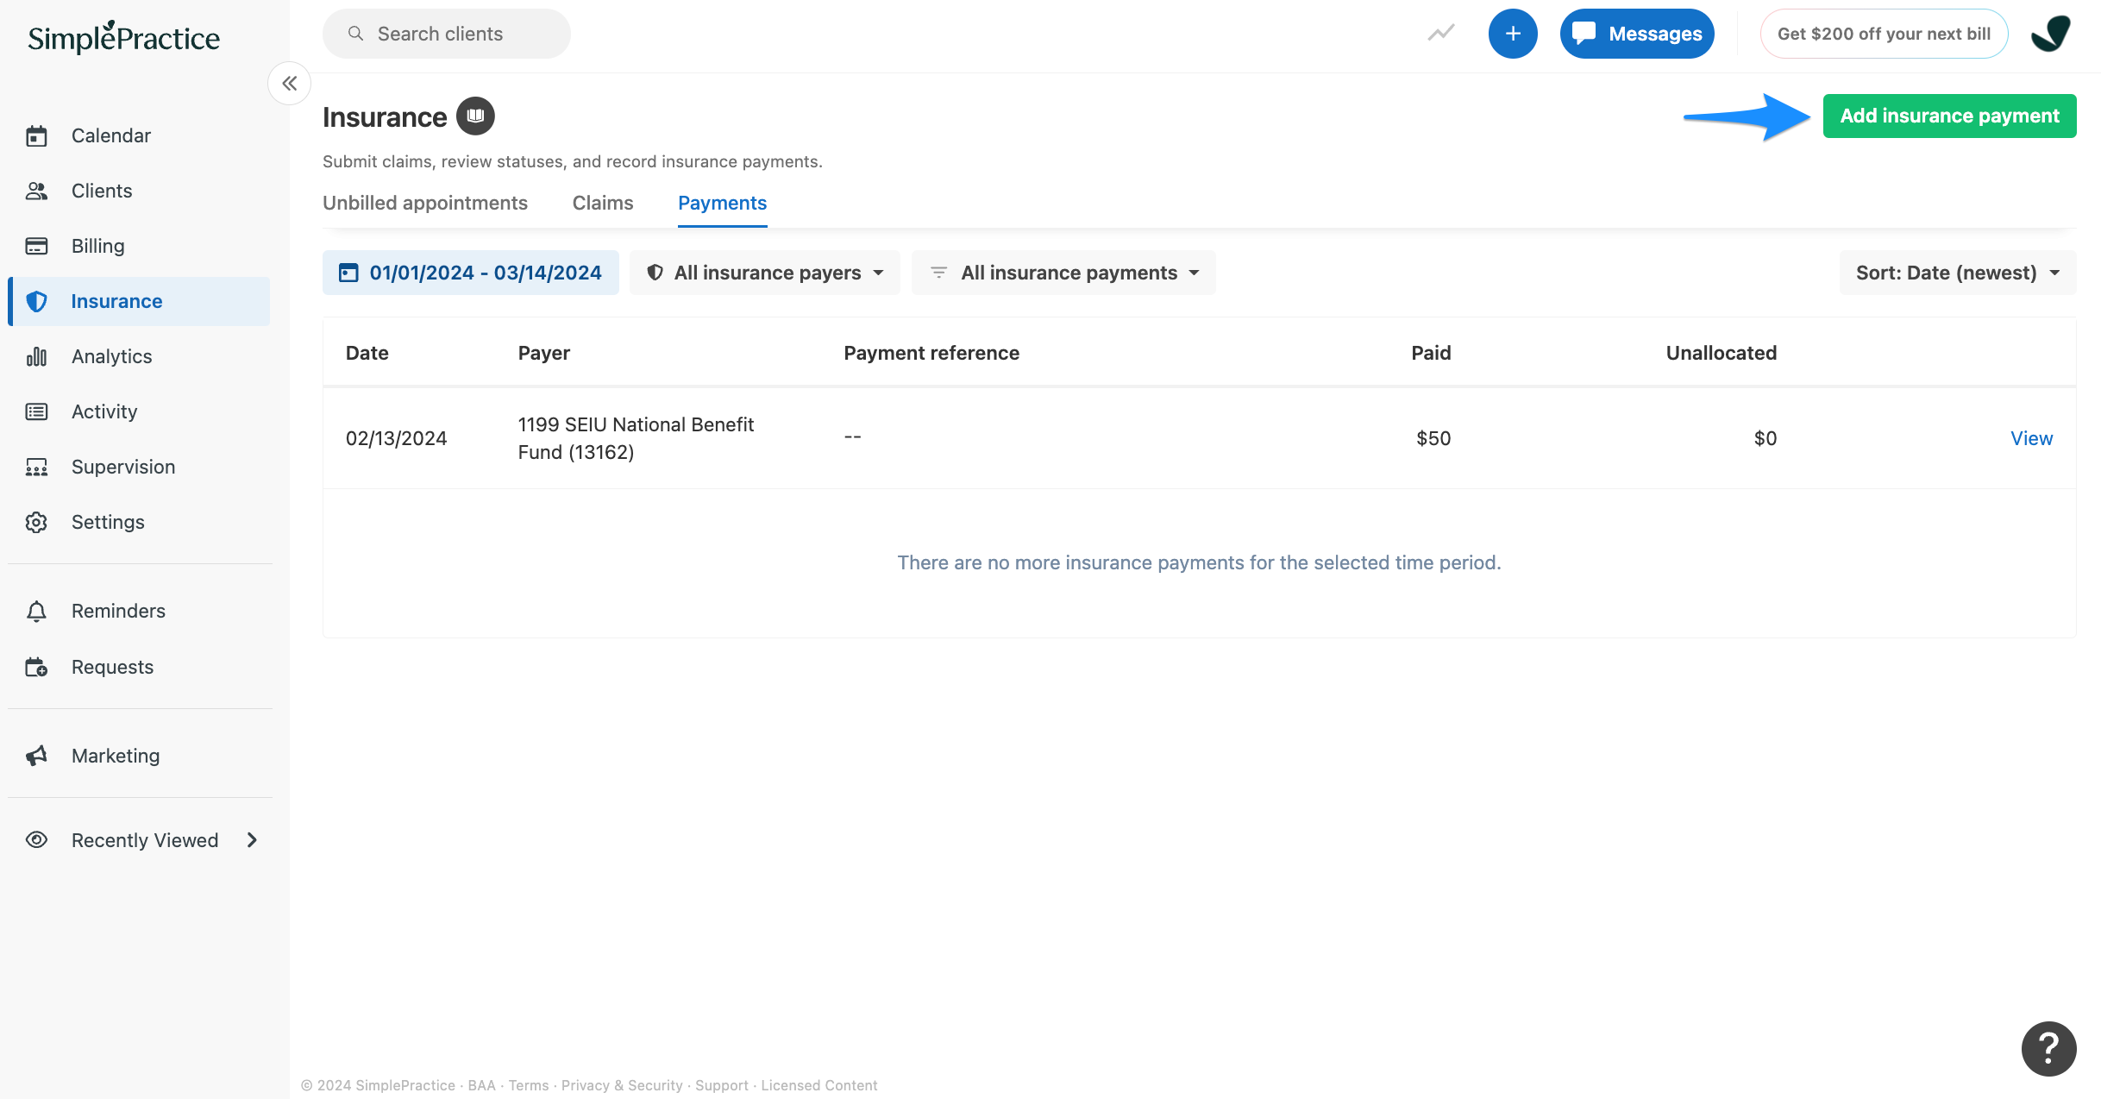Click the Payment reference column header
Image resolution: width=2101 pixels, height=1099 pixels.
coord(931,353)
